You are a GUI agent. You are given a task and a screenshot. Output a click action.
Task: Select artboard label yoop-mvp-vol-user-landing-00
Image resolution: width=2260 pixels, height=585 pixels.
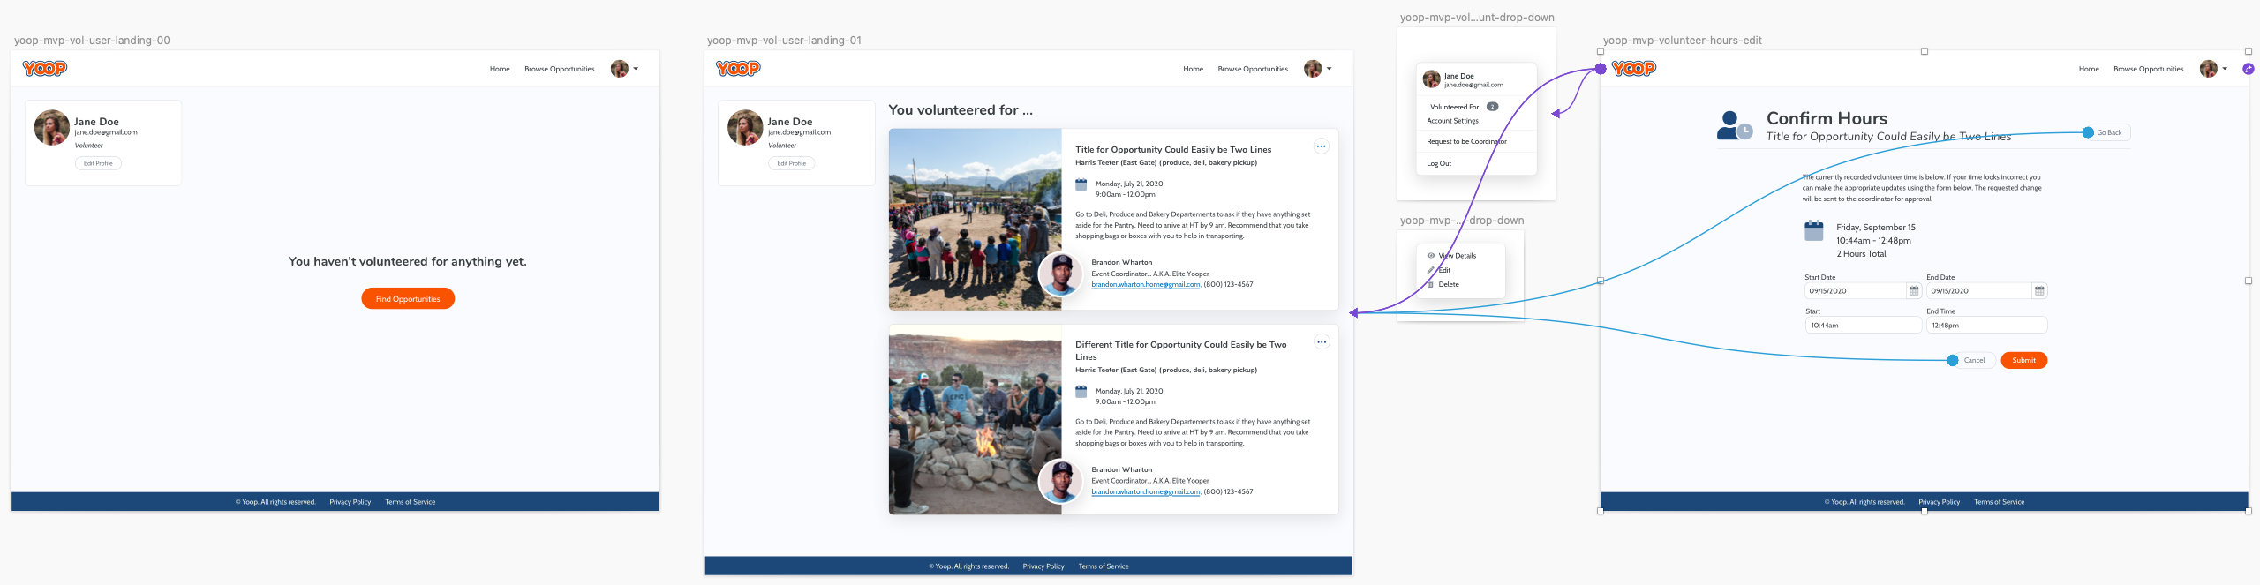coord(92,41)
